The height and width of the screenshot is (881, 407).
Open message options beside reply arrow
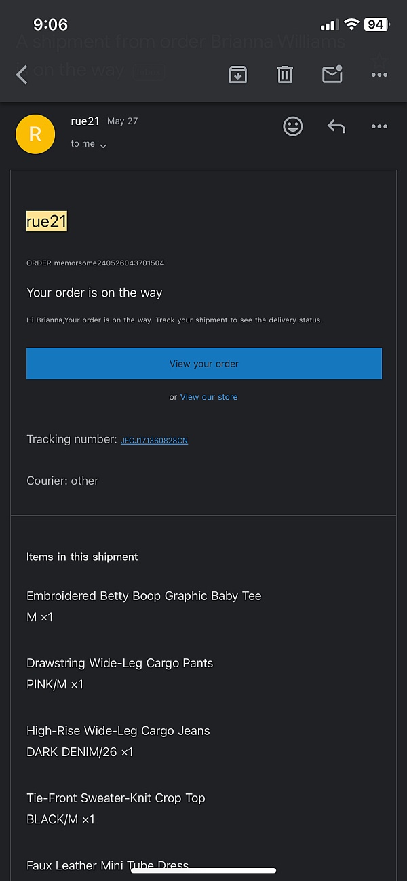[379, 126]
